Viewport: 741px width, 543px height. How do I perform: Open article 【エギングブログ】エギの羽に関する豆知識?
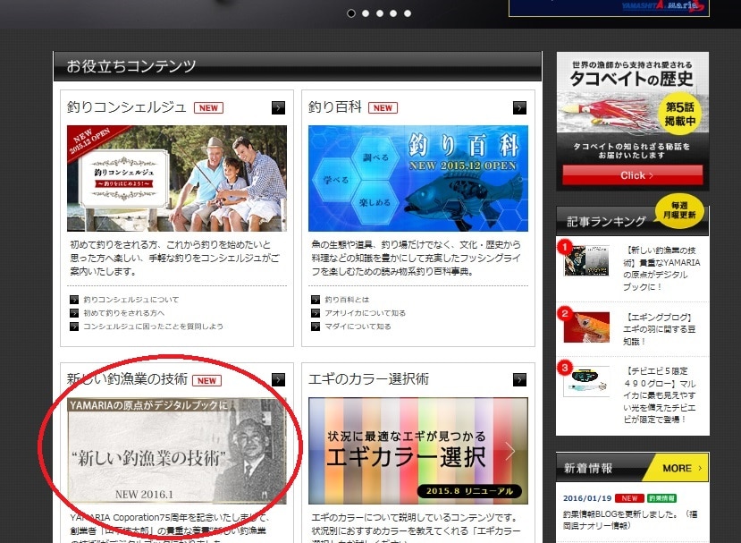660,329
